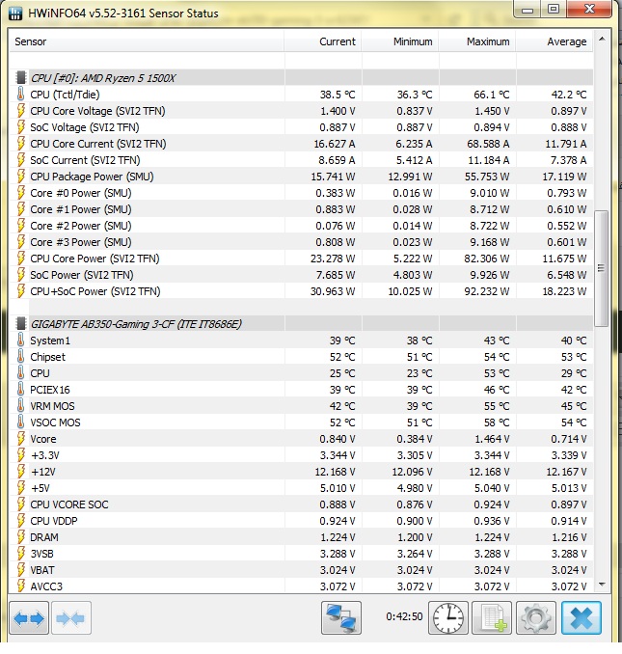Viewport: 622px width, 654px height.
Task: Click the scrollbar up arrow
Action: pos(603,39)
